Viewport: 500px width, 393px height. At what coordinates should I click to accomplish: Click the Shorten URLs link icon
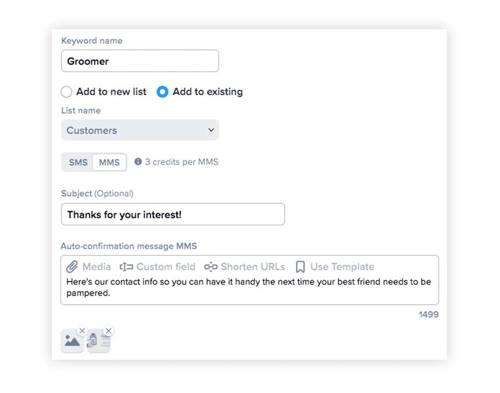pos(211,267)
